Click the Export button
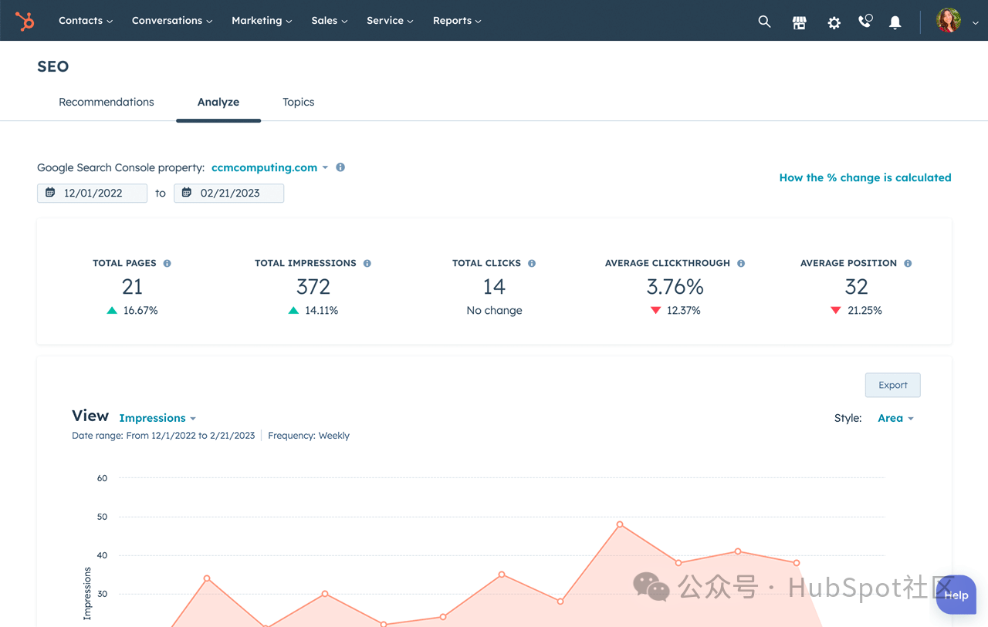This screenshot has height=627, width=988. 892,385
